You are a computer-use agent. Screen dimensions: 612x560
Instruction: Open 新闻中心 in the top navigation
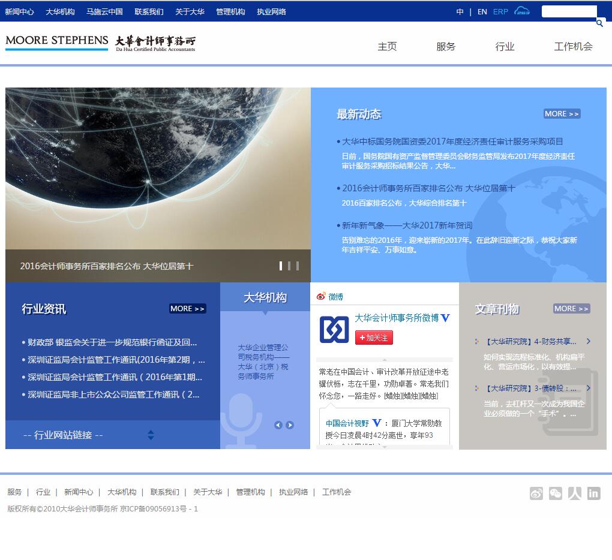point(19,12)
